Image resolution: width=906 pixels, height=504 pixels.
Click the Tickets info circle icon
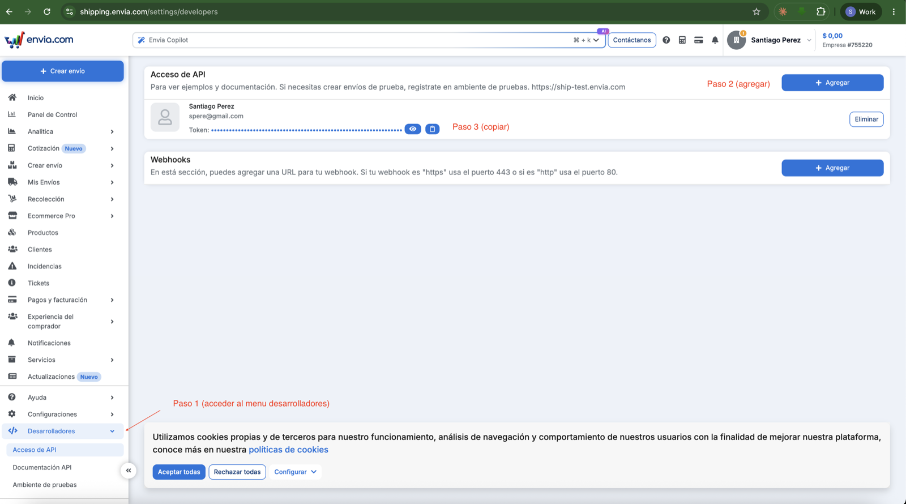point(12,283)
